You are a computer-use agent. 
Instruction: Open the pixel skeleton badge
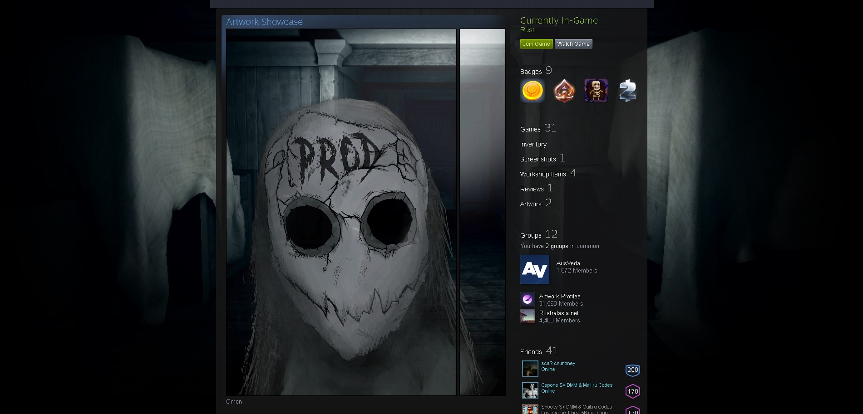coord(596,91)
